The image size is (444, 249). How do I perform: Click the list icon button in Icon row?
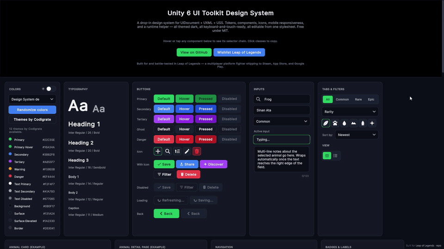click(177, 151)
